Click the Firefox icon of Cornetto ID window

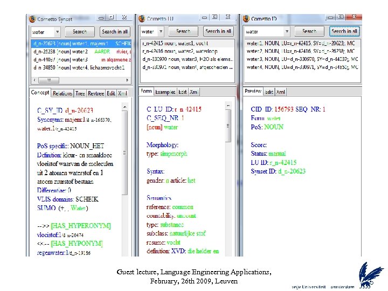coord(246,18)
